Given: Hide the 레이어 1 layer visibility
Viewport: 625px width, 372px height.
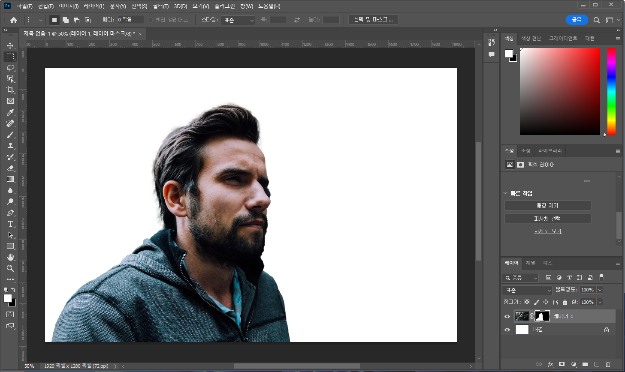Looking at the screenshot, I should (x=507, y=316).
